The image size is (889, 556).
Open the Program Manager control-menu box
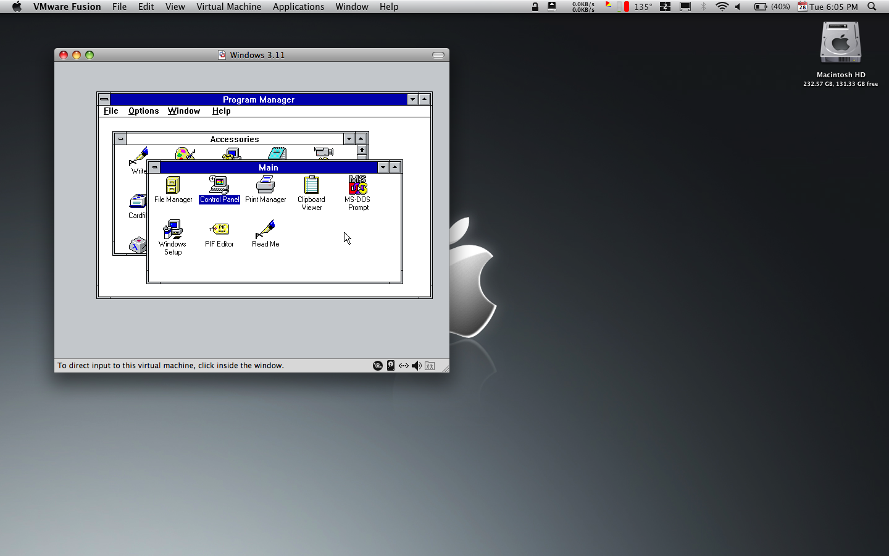[x=104, y=99]
